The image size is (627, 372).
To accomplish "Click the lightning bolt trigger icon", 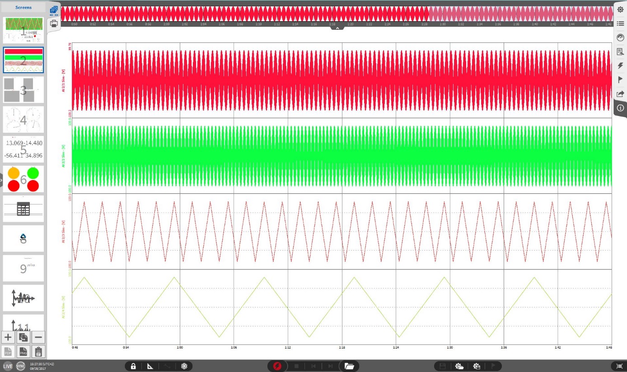I will [620, 66].
